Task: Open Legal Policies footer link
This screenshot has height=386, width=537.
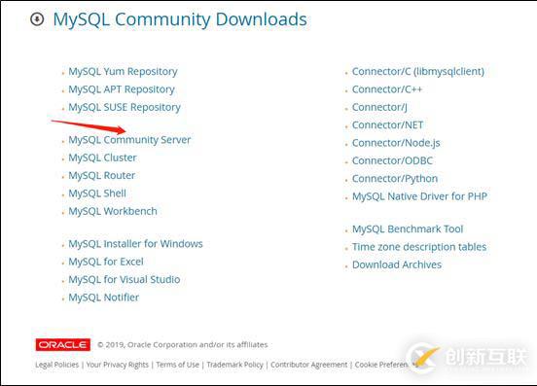Action: tap(56, 365)
